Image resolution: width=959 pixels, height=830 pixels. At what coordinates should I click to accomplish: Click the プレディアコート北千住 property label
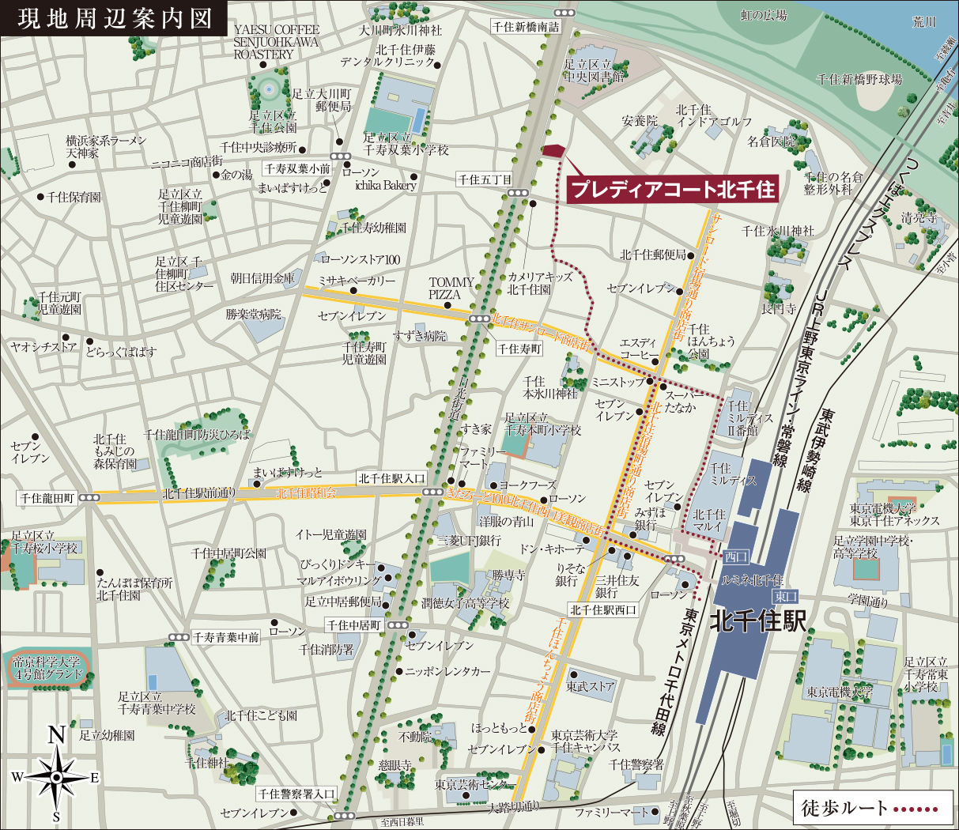[x=673, y=190]
